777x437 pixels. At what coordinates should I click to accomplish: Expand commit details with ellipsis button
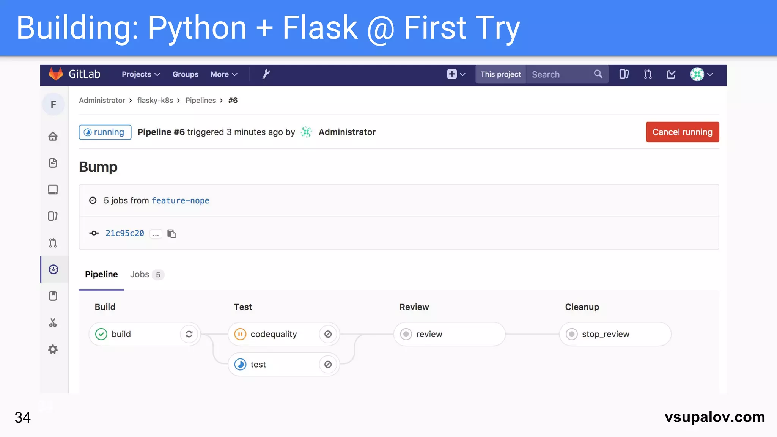click(156, 234)
